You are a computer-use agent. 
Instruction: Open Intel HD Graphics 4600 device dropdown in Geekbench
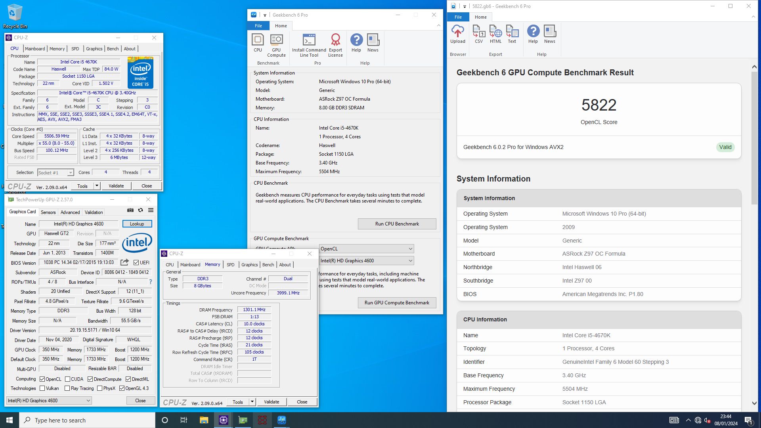366,261
